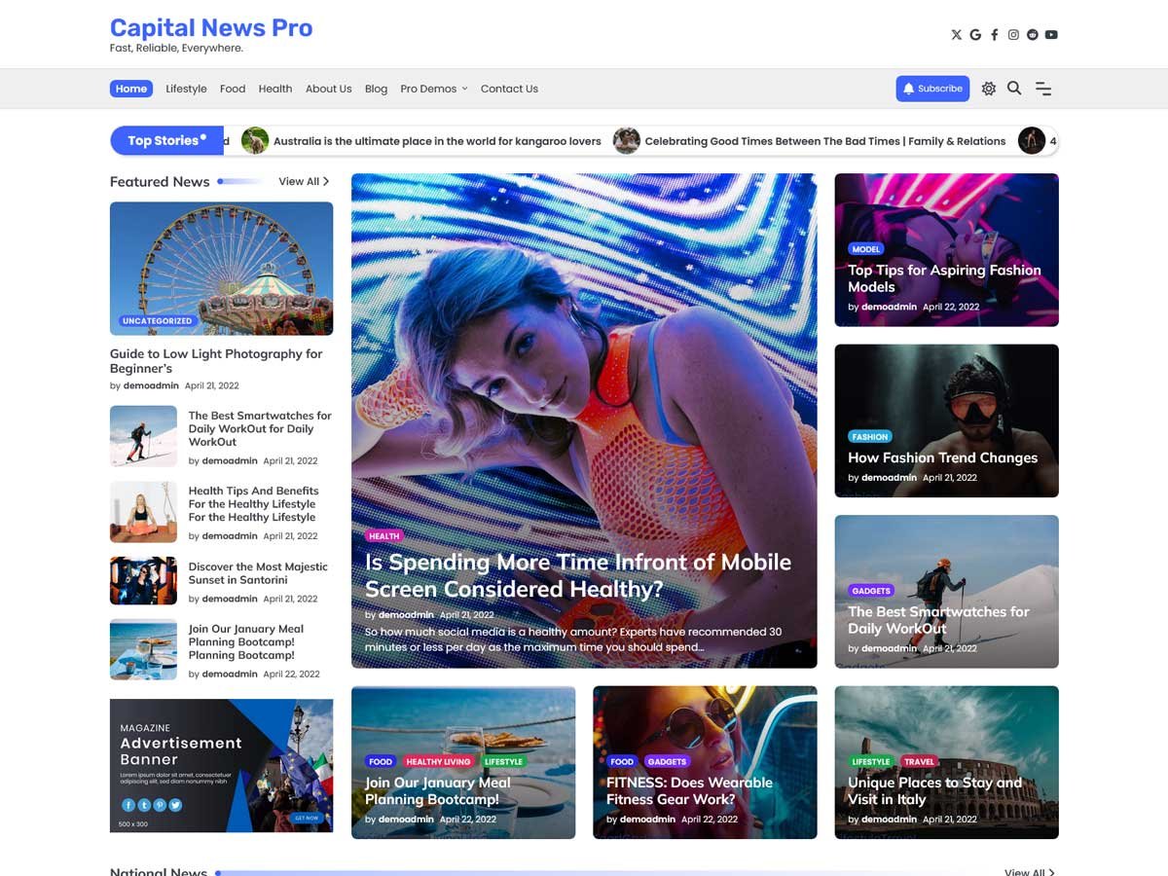Expand Featured News with View All arrow
Image resolution: width=1168 pixels, height=876 pixels.
pyautogui.click(x=304, y=182)
